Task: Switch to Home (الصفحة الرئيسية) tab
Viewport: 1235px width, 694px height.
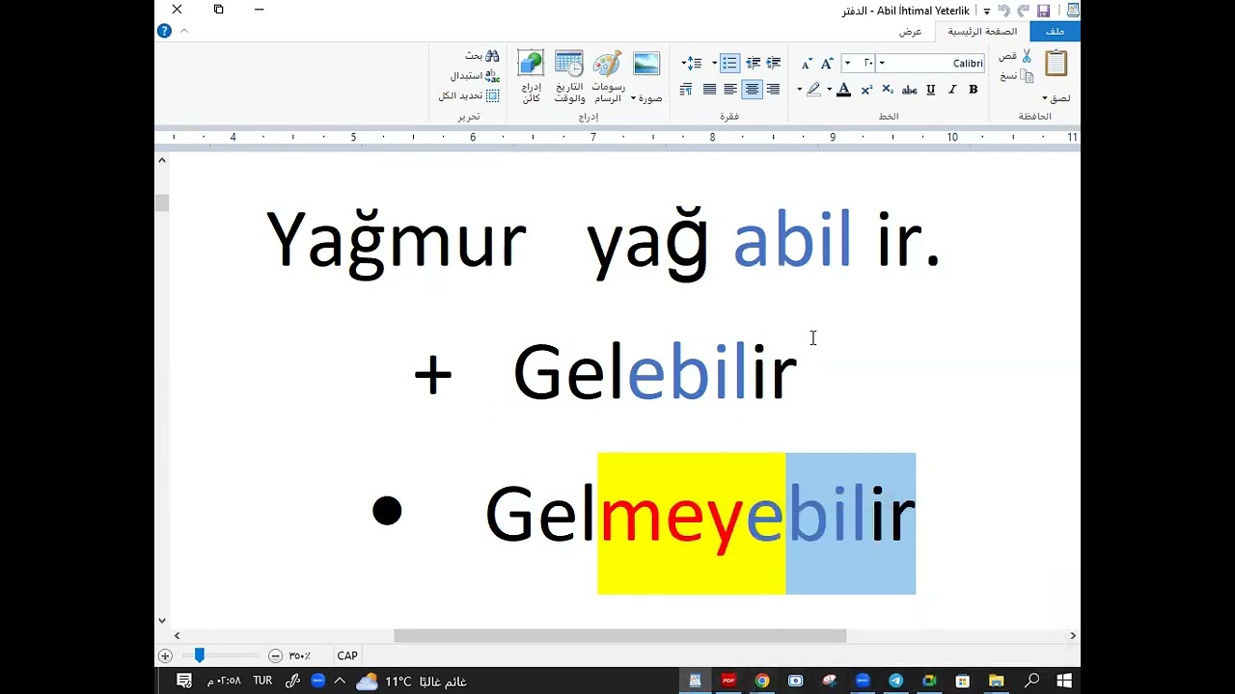Action: (x=982, y=32)
